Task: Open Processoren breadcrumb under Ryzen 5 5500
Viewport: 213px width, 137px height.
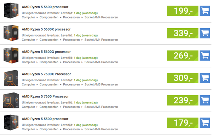Action: click(x=71, y=129)
